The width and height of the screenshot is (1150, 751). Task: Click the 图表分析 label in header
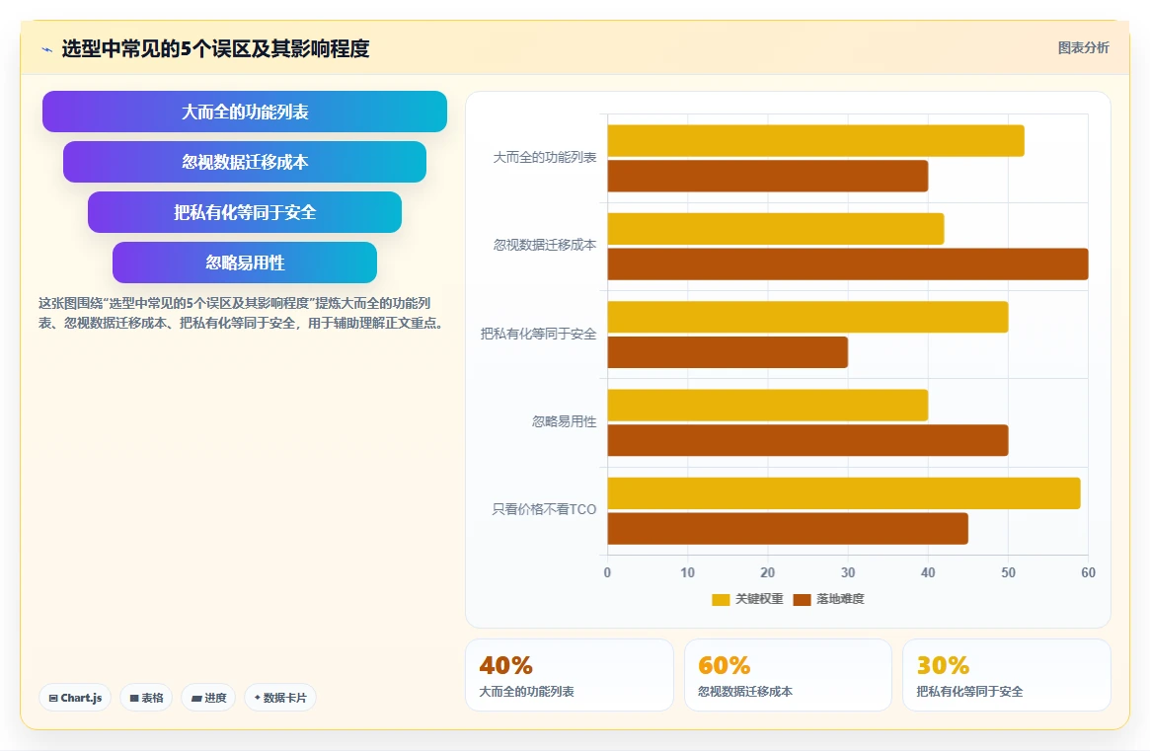(1083, 47)
